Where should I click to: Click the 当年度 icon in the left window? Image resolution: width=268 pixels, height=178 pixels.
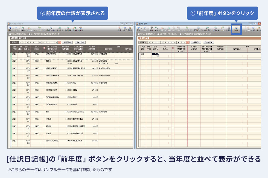coord(80,28)
